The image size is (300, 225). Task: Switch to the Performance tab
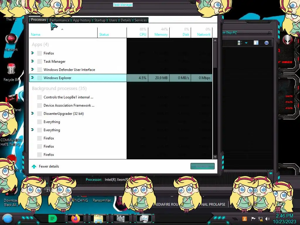pos(59,20)
